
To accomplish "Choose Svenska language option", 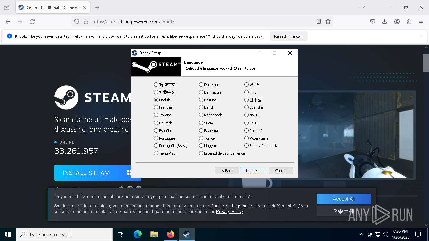I will click(254, 107).
